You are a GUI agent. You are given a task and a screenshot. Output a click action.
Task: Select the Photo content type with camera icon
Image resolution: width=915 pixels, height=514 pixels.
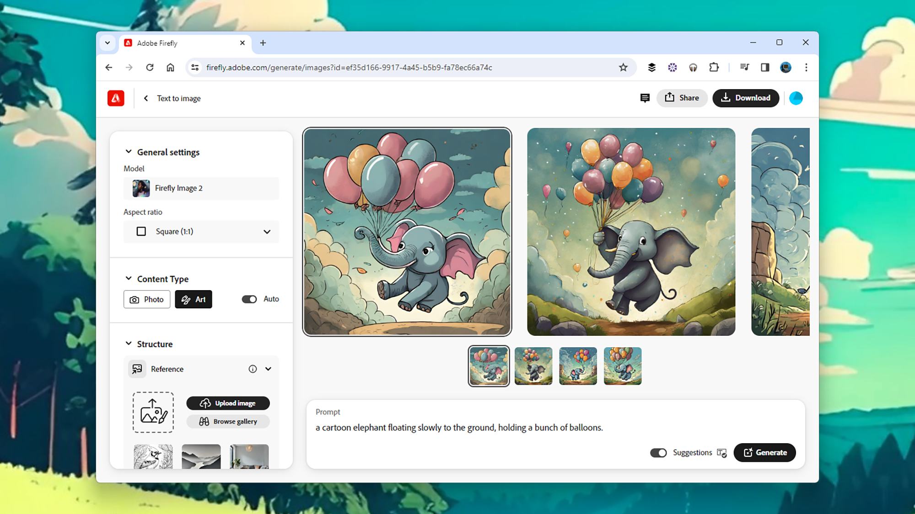[x=146, y=299]
